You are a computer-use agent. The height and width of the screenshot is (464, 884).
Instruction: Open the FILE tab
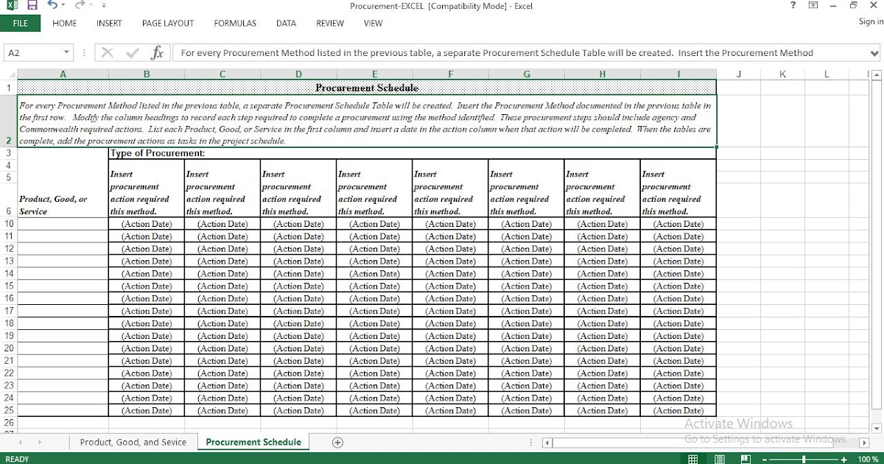(x=21, y=24)
